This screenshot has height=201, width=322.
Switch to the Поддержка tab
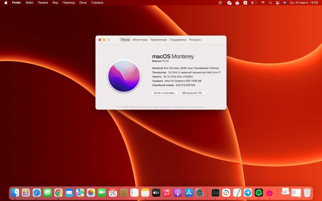click(x=178, y=40)
